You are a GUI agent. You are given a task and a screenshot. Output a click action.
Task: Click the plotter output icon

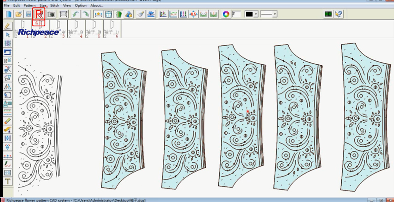[63, 14]
